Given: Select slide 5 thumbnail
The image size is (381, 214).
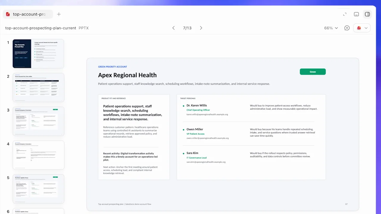Looking at the screenshot, I should point(38,189).
